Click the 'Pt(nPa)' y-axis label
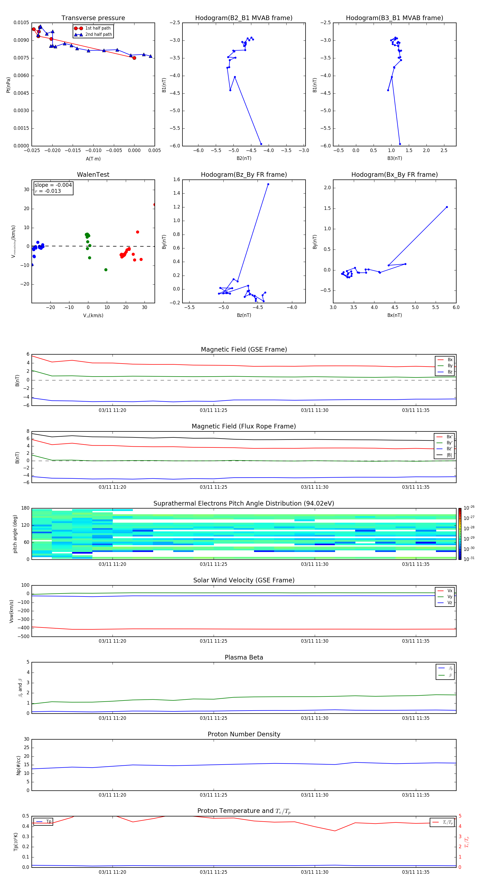 pyautogui.click(x=8, y=85)
